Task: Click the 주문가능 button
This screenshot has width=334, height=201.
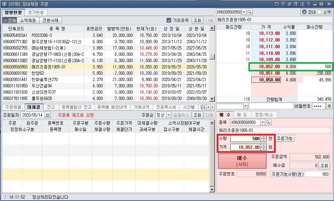Action: tap(285, 139)
